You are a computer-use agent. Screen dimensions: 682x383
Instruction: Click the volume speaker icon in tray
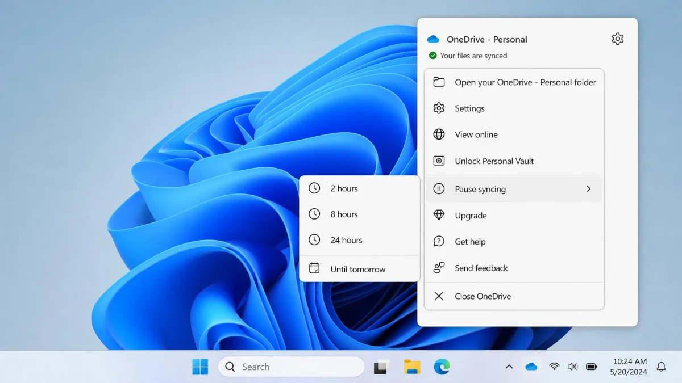pos(572,367)
